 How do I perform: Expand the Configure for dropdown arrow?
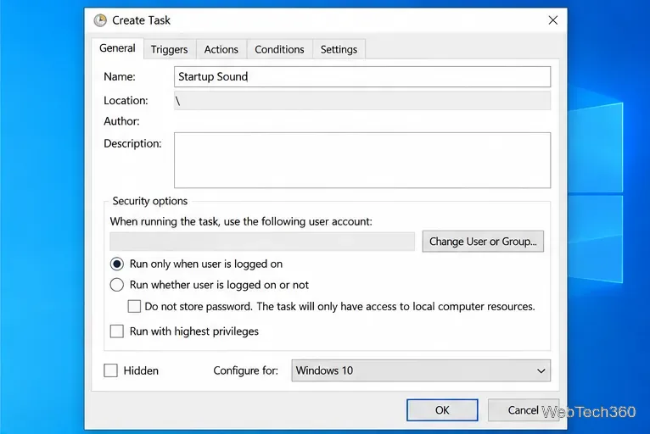[x=541, y=370]
